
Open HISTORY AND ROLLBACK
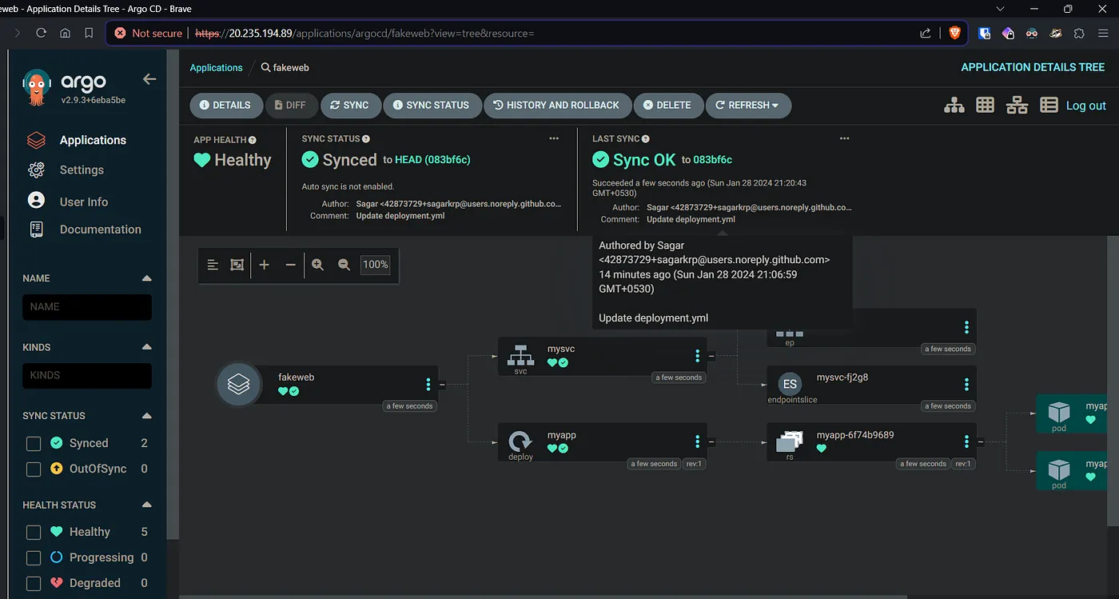[x=557, y=106]
